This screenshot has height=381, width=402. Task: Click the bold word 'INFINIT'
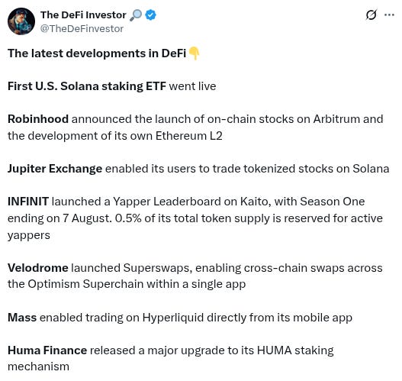click(28, 202)
